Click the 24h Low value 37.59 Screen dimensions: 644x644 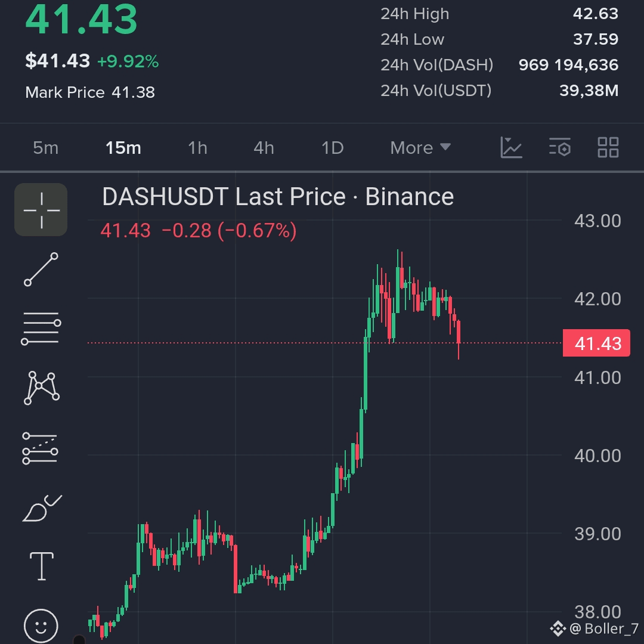pyautogui.click(x=596, y=39)
